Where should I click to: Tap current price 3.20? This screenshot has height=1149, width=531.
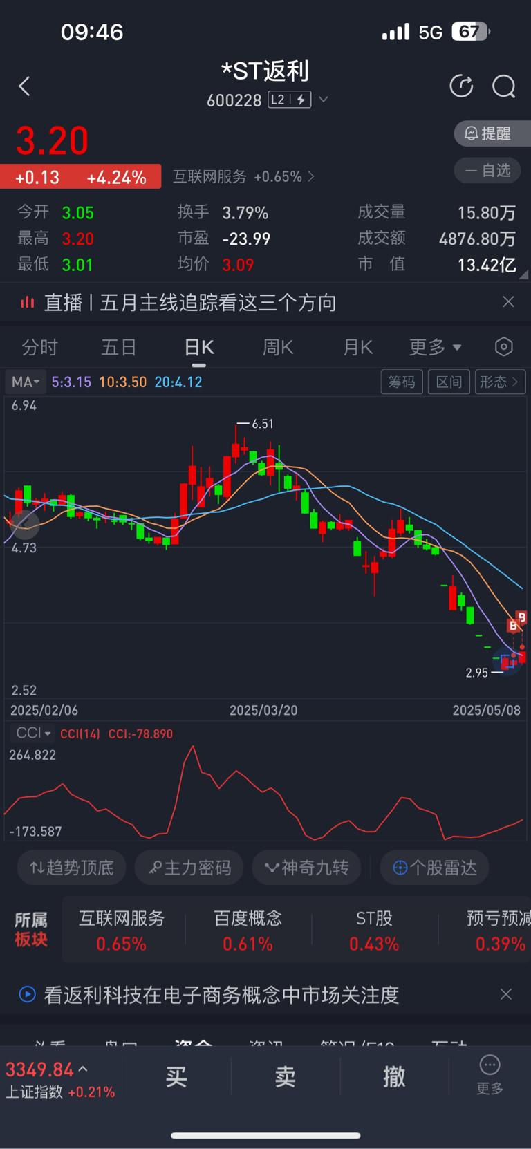click(52, 141)
